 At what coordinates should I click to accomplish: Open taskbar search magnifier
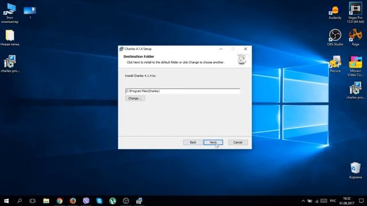pos(19,201)
